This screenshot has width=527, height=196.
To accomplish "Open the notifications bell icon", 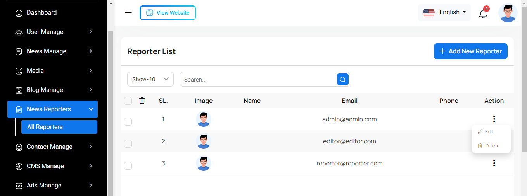I will [x=483, y=14].
